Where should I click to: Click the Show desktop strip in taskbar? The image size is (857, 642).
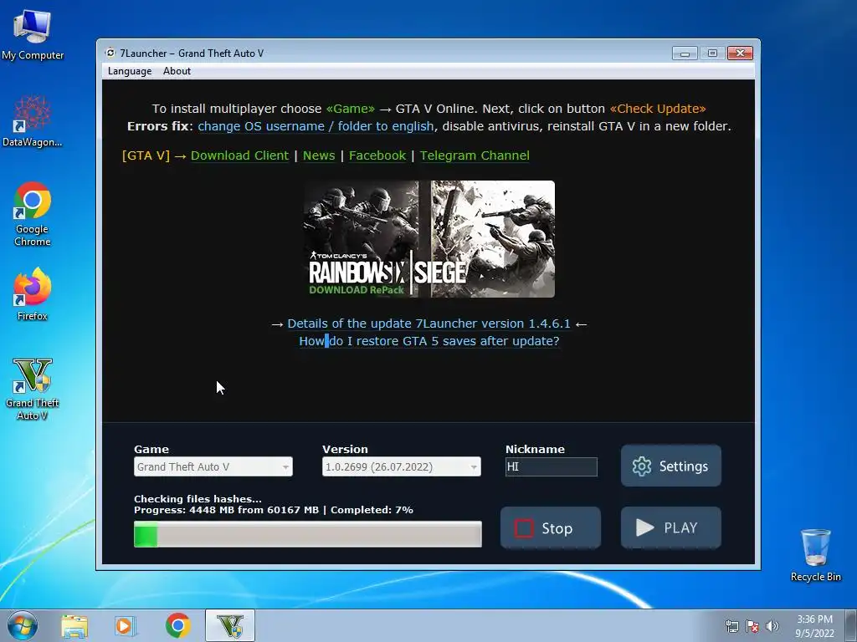click(x=851, y=625)
